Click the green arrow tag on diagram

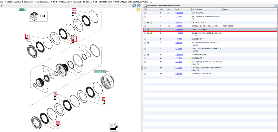22,9
